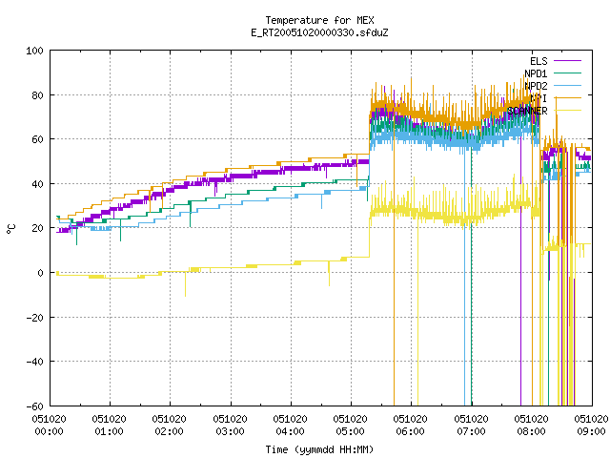Click the y-axis label '100'
610x458 pixels.
[34, 51]
